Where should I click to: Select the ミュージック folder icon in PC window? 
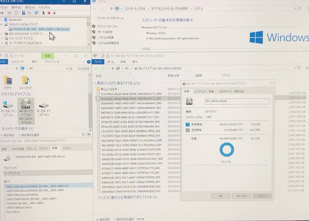25,80
